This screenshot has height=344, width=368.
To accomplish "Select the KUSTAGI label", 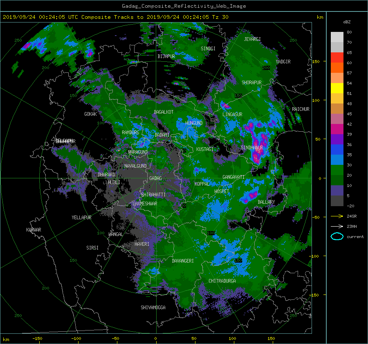I will click(205, 149).
